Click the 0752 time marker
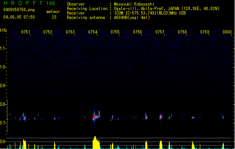235x149 pixels. 48,32
